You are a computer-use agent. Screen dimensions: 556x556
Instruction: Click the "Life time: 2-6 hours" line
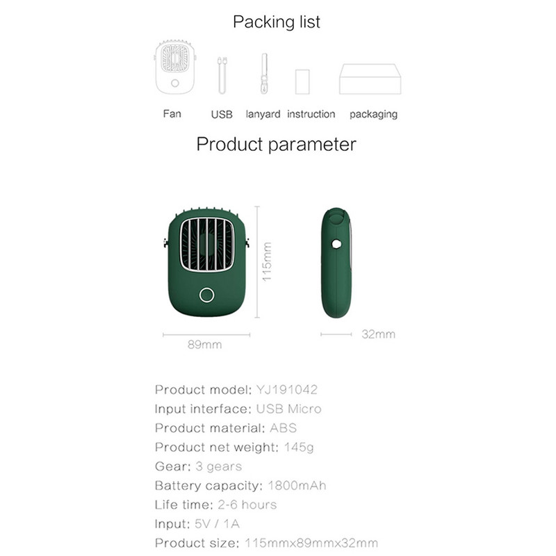[x=215, y=505]
